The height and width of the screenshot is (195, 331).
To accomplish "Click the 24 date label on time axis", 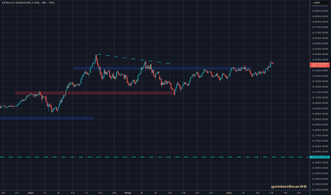I will click(x=3, y=193).
